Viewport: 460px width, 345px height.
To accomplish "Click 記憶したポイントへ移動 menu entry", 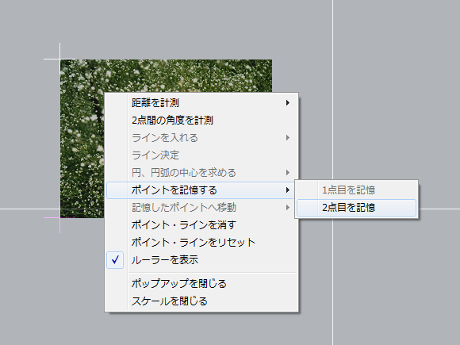I will point(201,208).
